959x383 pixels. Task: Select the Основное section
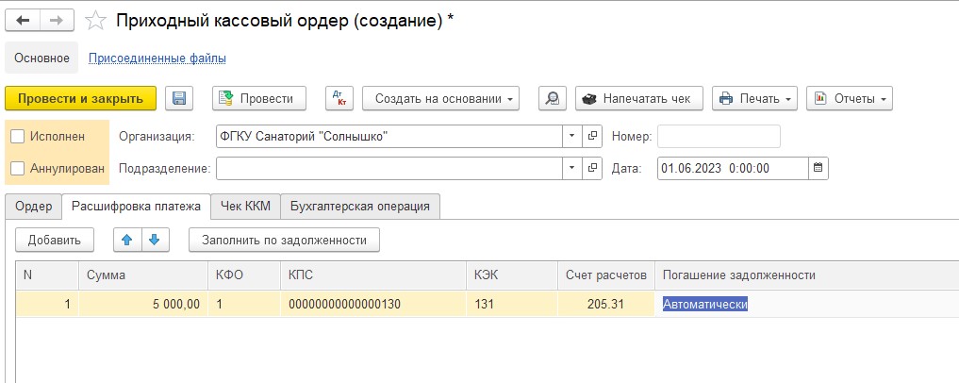(x=41, y=58)
